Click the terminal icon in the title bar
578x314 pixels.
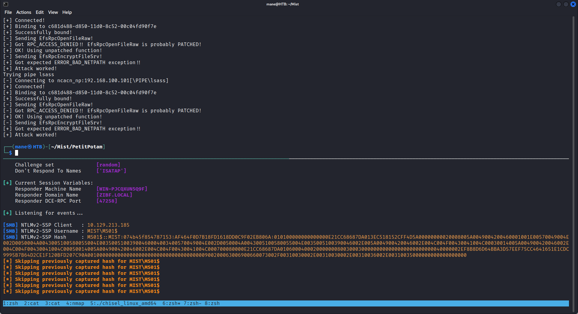(6, 4)
